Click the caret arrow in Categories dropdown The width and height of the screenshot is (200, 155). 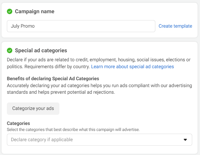click(x=185, y=140)
